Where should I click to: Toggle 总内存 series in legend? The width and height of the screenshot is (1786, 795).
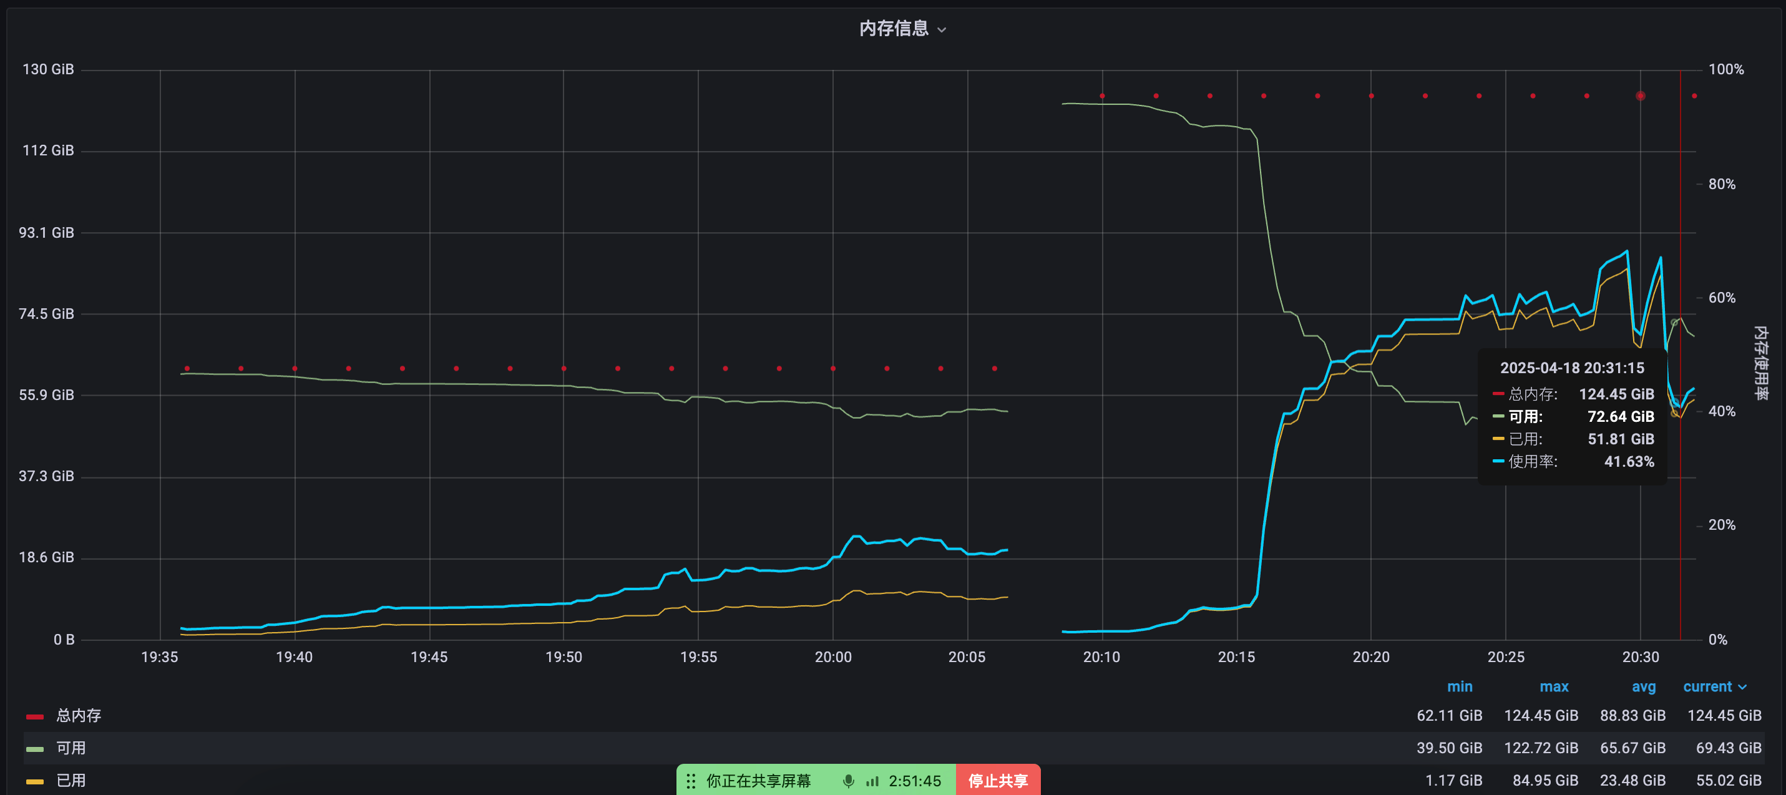click(79, 715)
